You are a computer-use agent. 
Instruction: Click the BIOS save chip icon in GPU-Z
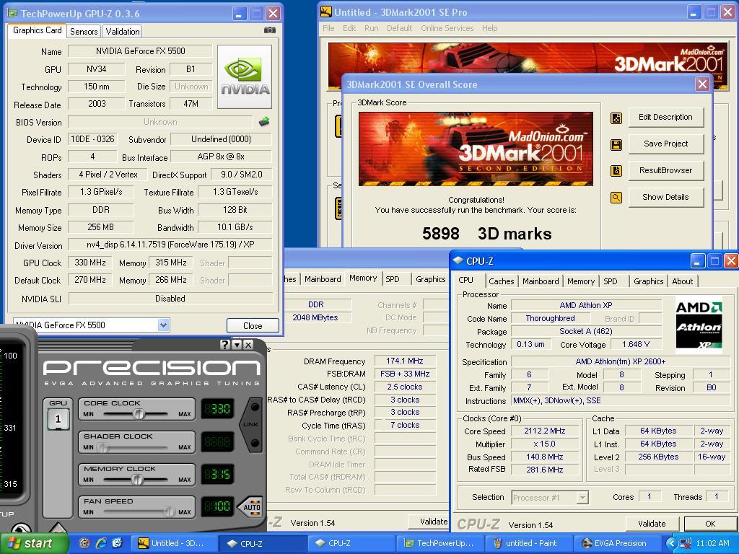(x=264, y=121)
